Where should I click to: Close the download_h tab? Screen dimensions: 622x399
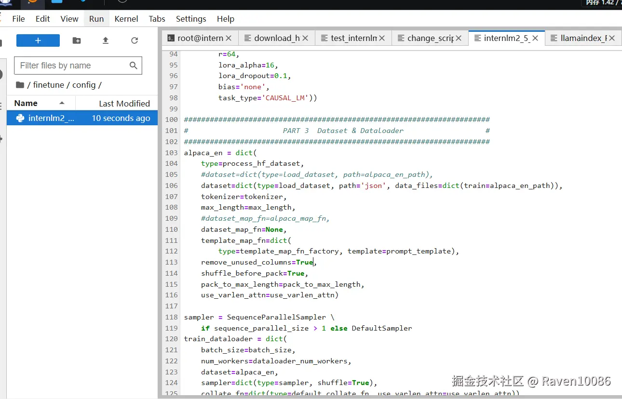pos(305,38)
